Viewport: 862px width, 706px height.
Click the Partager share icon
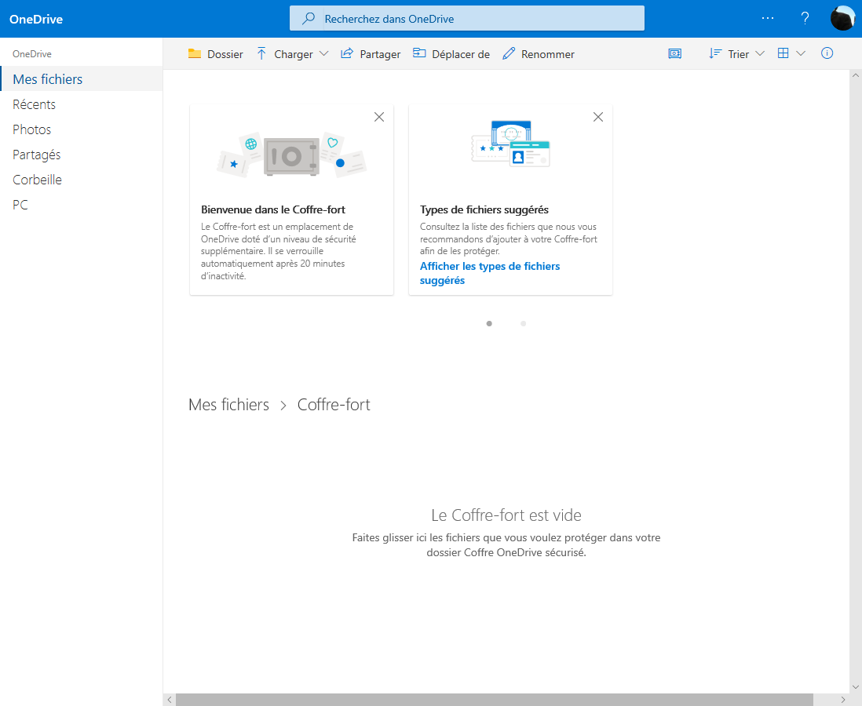coord(347,53)
